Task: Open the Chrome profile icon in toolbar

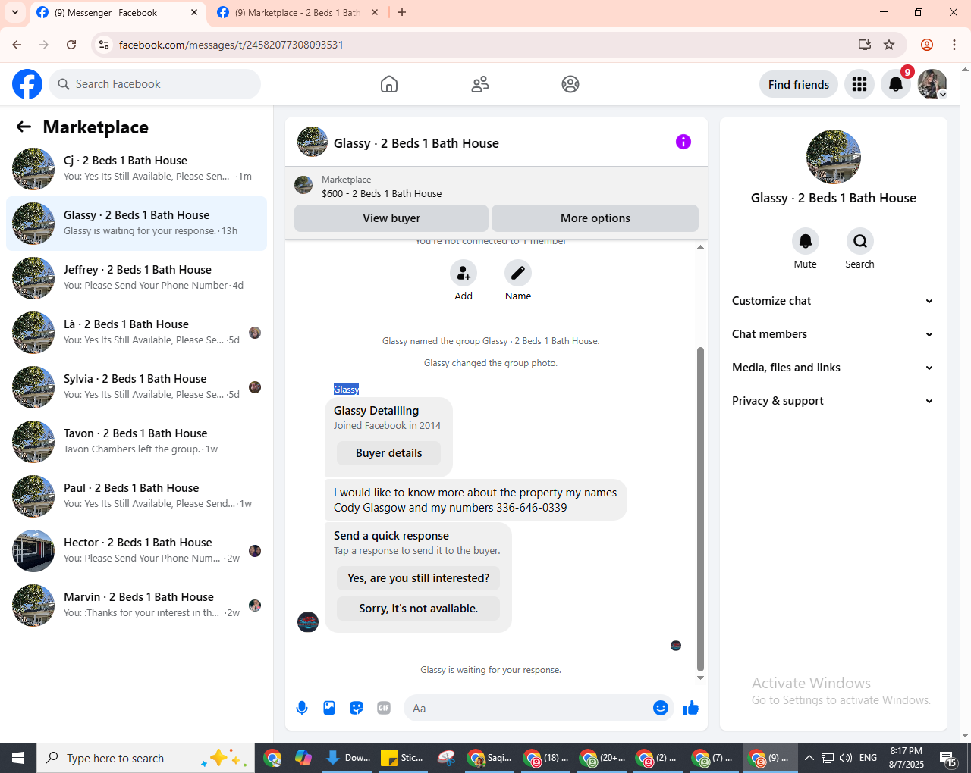Action: point(927,45)
